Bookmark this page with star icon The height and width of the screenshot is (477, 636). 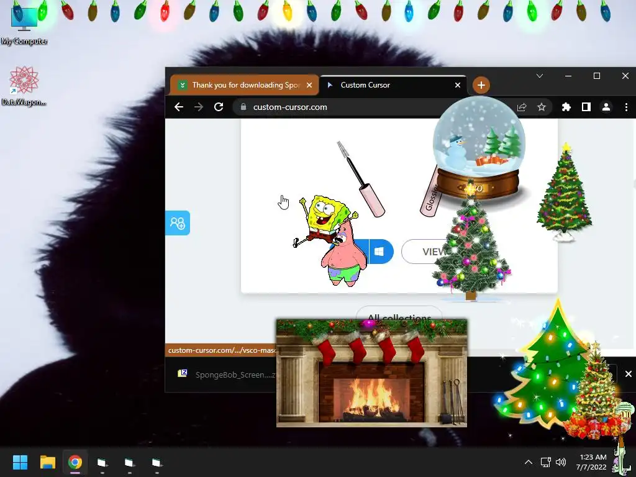pos(542,107)
